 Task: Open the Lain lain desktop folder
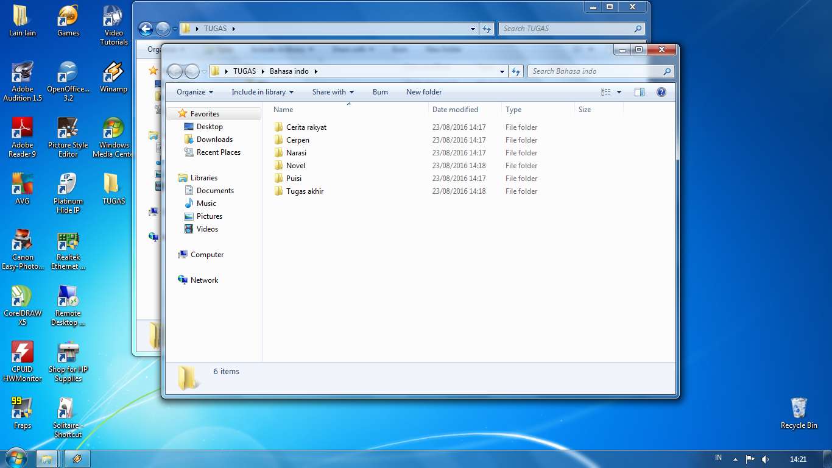[x=23, y=21]
